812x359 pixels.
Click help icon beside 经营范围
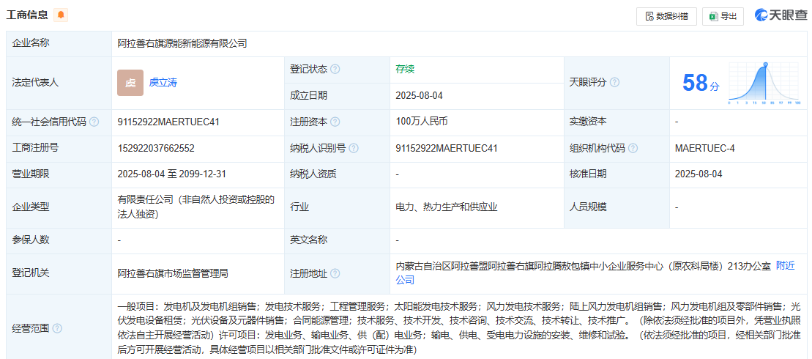point(57,328)
